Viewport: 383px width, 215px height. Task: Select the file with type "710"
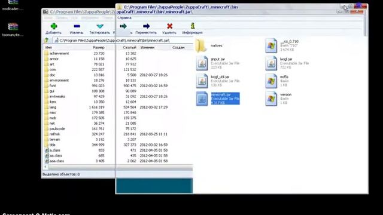click(271, 45)
